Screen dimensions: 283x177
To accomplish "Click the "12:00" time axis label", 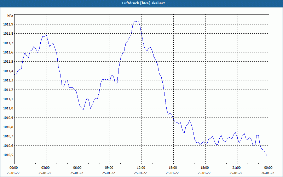I will [140, 168].
